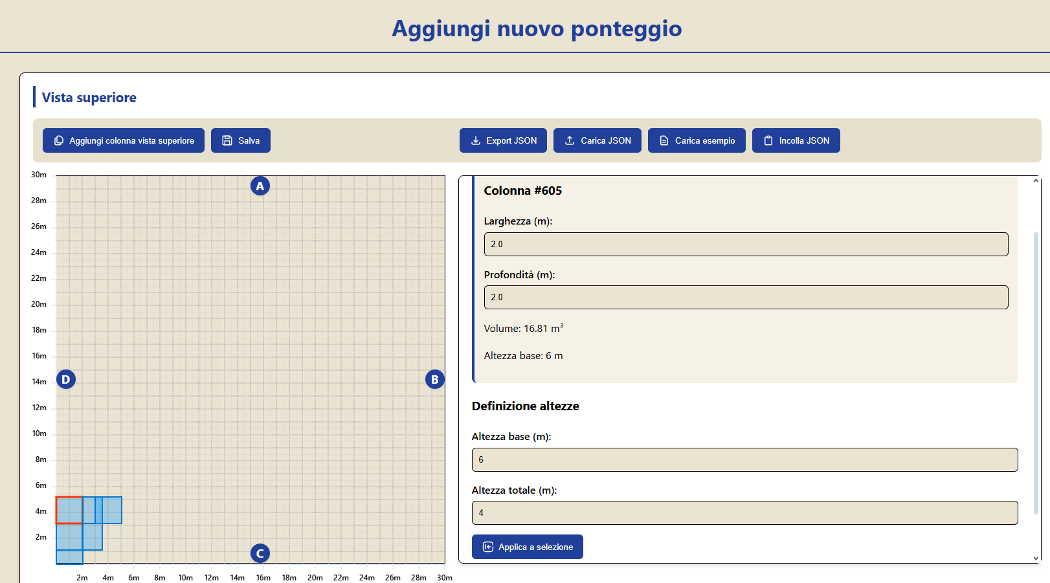Click the upload icon on Carica JSON
The image size is (1050, 583).
click(570, 140)
